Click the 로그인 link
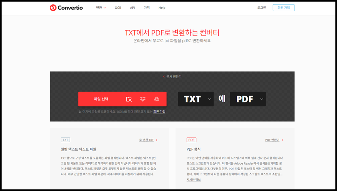The image size is (337, 191). click(262, 8)
